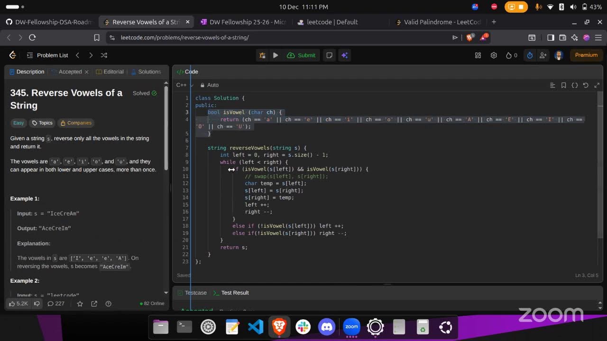This screenshot has width=607, height=341.
Task: Switch to the Testcase tab
Action: 192,293
